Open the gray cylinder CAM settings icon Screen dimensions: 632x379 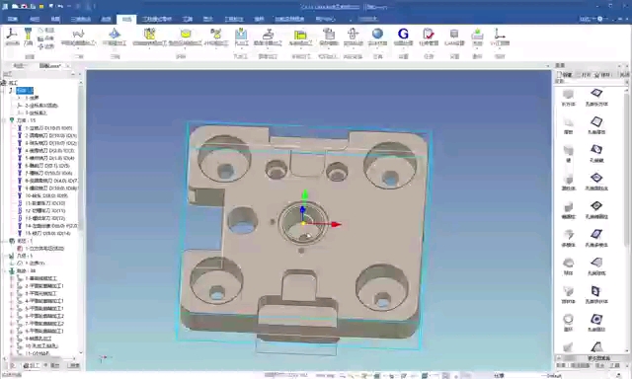pos(454,34)
